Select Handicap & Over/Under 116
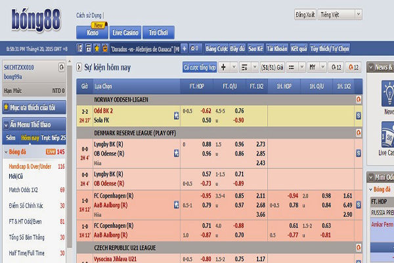The width and height of the screenshot is (394, 263). point(37,166)
